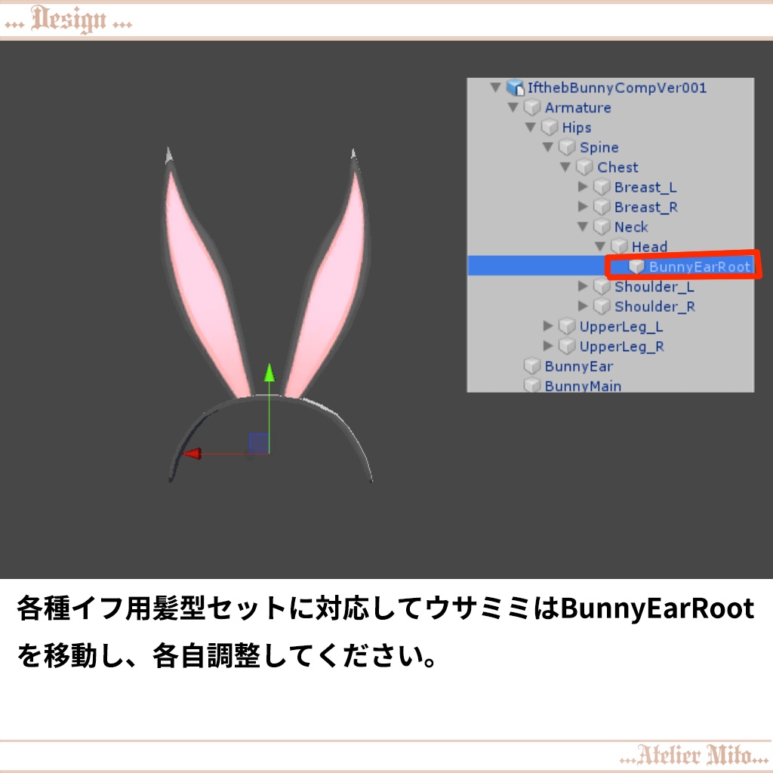
Task: Expand the Breast_L node arrow
Action: point(583,187)
